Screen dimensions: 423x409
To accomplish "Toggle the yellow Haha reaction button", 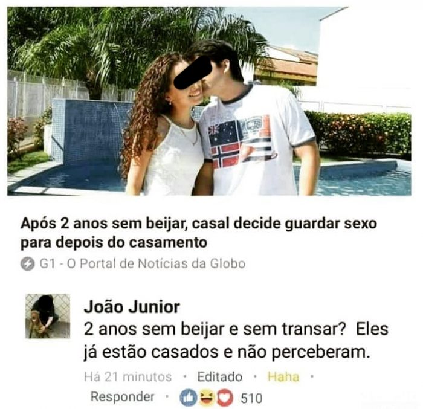I will 283,376.
